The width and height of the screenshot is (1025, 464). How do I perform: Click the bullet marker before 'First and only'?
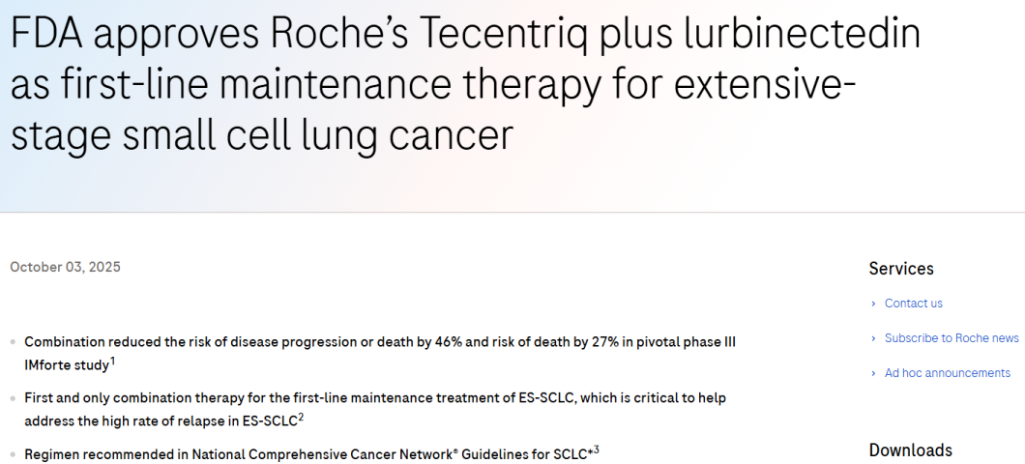point(13,398)
